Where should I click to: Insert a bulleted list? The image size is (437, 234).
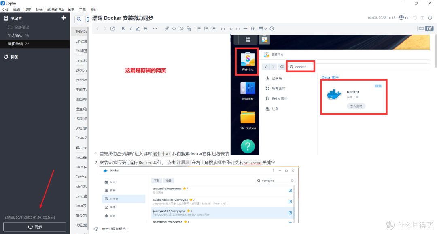click(x=199, y=28)
